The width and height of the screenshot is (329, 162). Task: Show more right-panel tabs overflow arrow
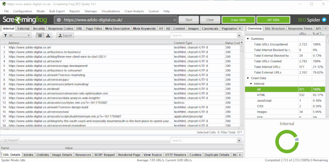pyautogui.click(x=325, y=28)
